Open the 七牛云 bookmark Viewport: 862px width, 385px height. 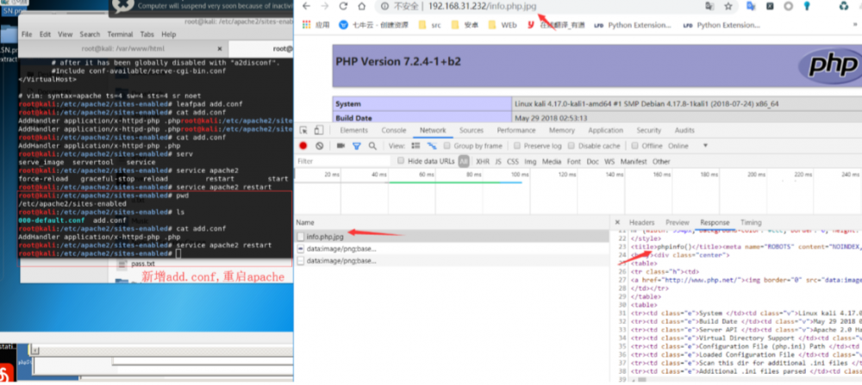[373, 25]
